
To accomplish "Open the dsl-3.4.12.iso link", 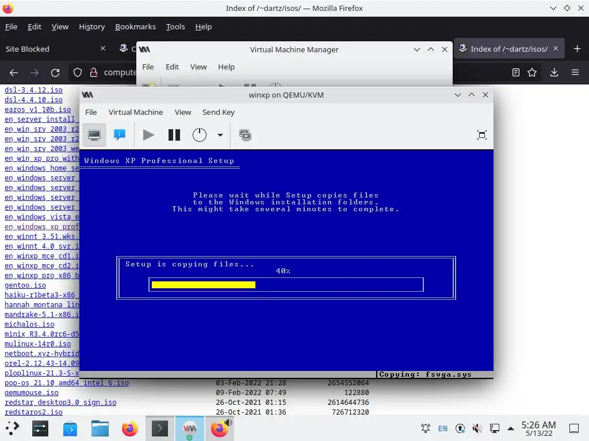I will pyautogui.click(x=33, y=90).
